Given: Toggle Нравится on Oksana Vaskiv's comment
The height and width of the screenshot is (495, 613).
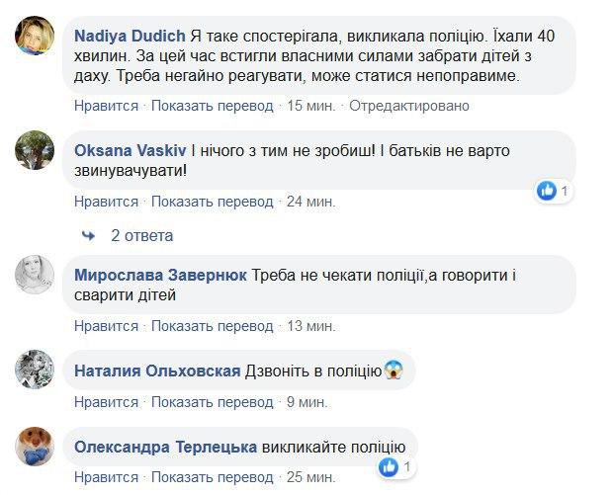Looking at the screenshot, I should pyautogui.click(x=107, y=202).
